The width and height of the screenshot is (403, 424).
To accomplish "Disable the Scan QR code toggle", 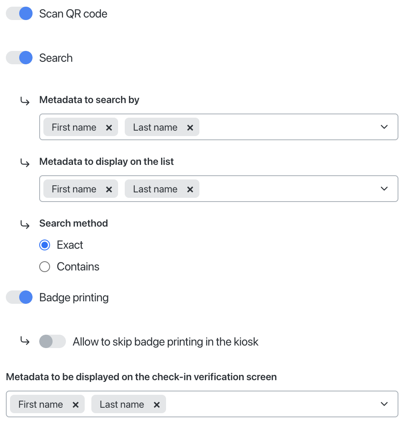I will coord(19,13).
